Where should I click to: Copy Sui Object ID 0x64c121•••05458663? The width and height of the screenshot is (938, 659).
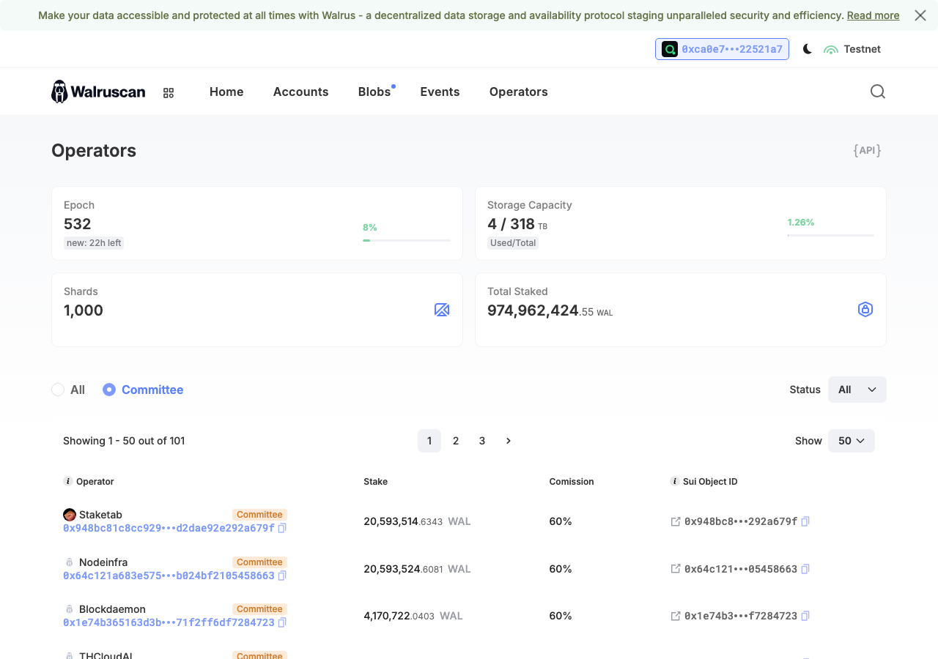[805, 569]
